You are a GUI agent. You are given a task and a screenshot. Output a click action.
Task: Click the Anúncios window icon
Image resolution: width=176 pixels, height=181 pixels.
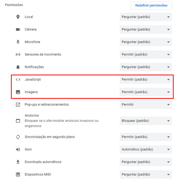coord(18,121)
